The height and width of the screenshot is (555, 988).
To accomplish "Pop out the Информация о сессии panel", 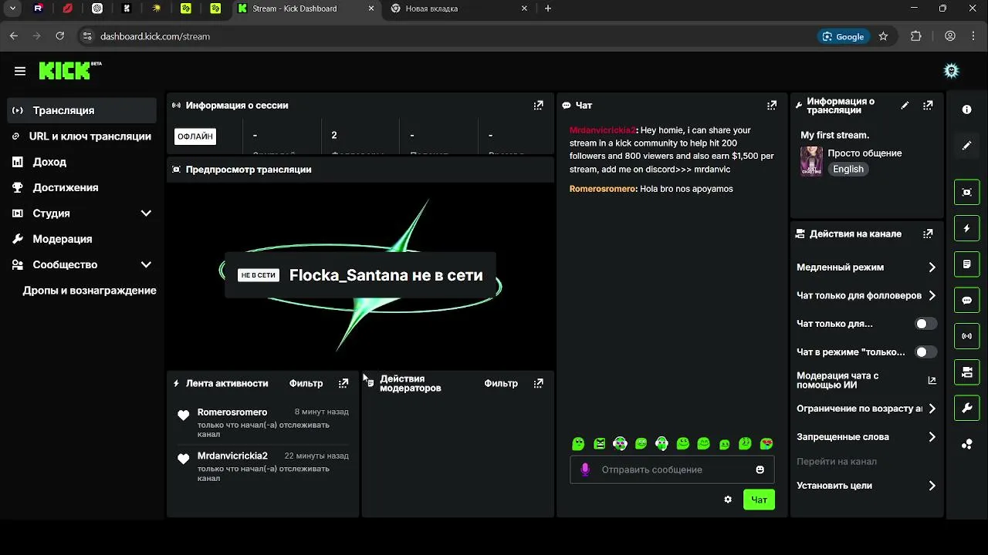I will tap(538, 106).
